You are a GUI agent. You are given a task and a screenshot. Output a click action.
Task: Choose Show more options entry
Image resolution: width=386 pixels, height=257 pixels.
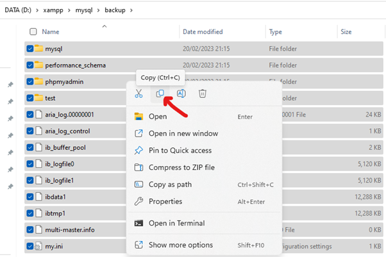180,245
